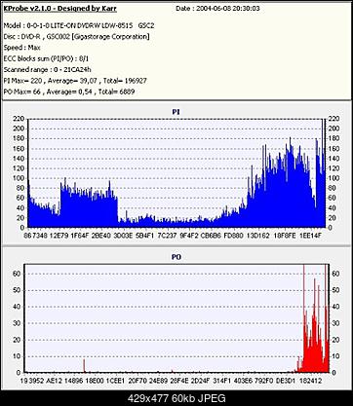
Task: Click PI x-axis label 5B4F1
Action: click(x=144, y=236)
